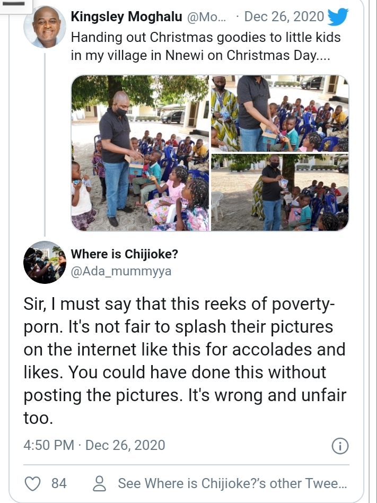Visit the @Ada_mummyya handle
This screenshot has height=503, width=377.
coord(121,271)
